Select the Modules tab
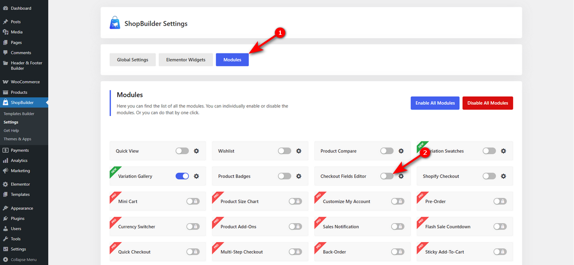 pos(232,60)
